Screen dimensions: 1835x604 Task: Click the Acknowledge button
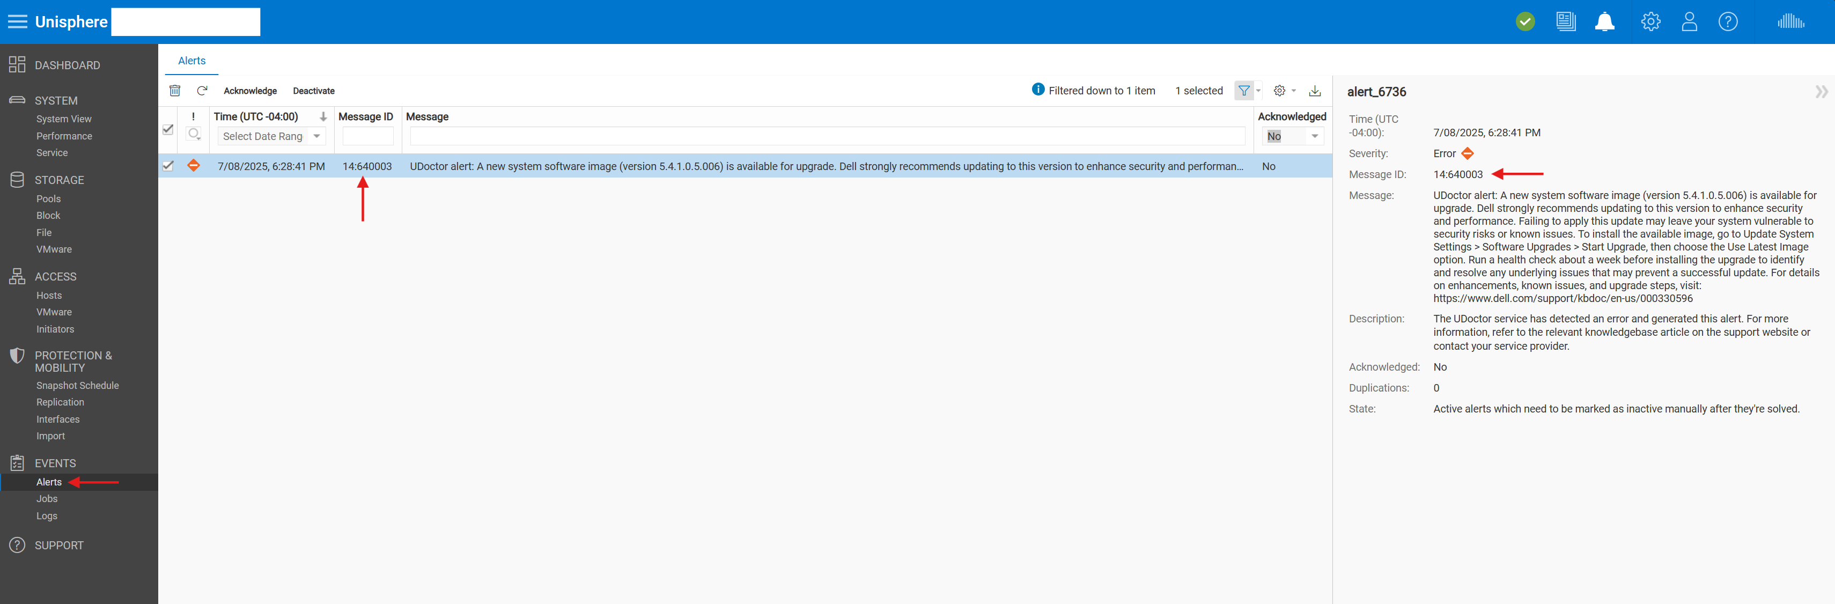coord(250,91)
